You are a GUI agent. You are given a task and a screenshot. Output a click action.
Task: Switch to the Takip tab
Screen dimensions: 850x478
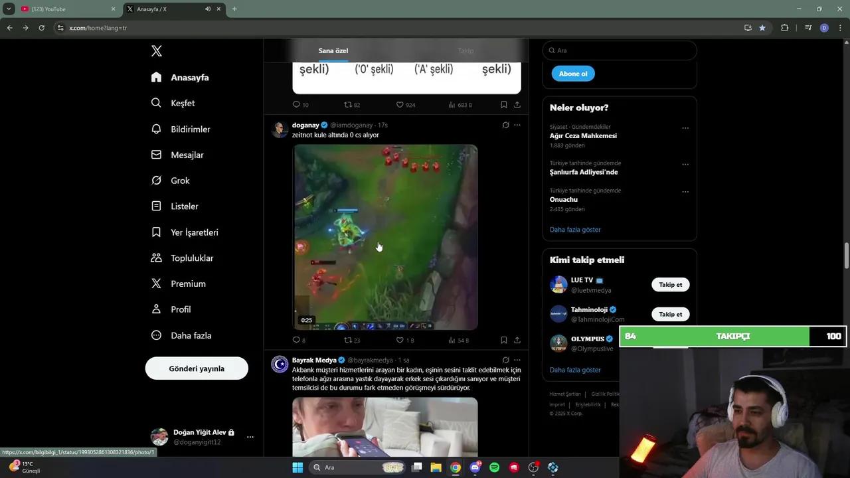pos(466,50)
